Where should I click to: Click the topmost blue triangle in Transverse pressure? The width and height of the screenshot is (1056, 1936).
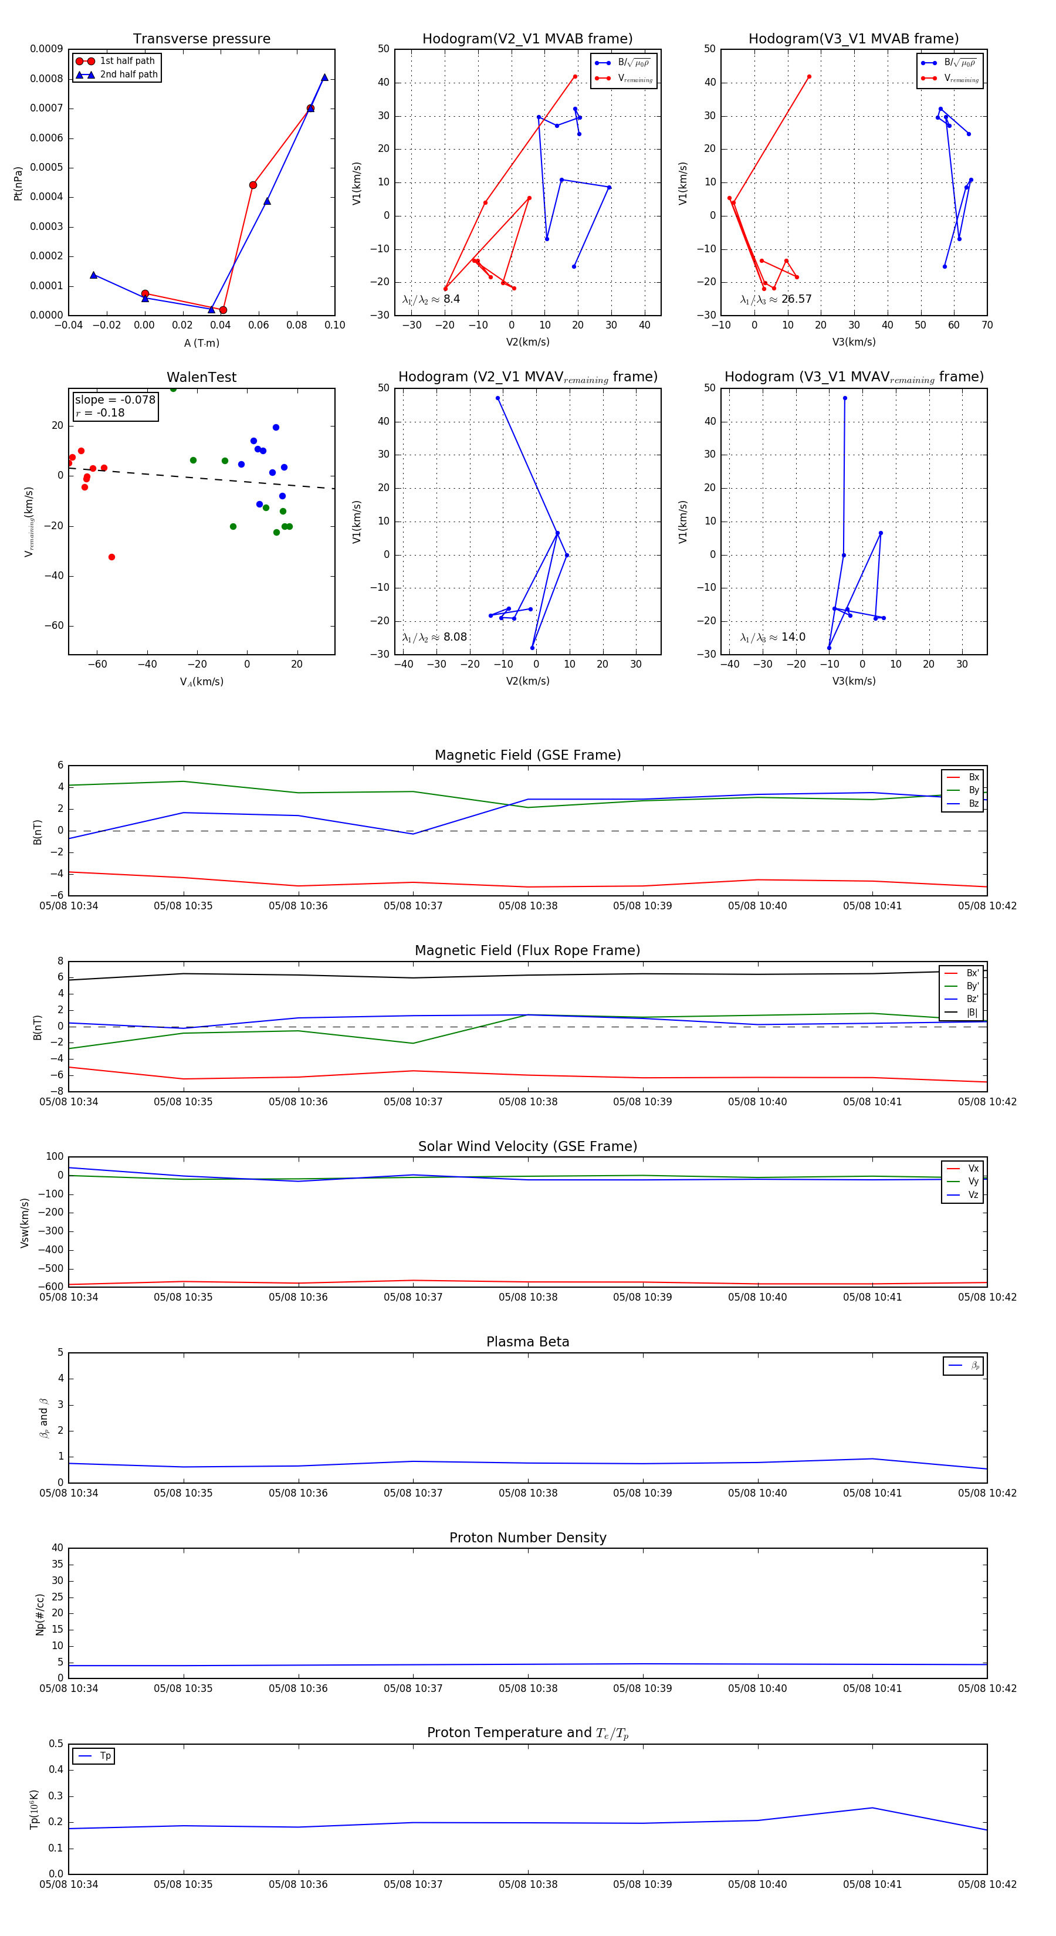[324, 77]
